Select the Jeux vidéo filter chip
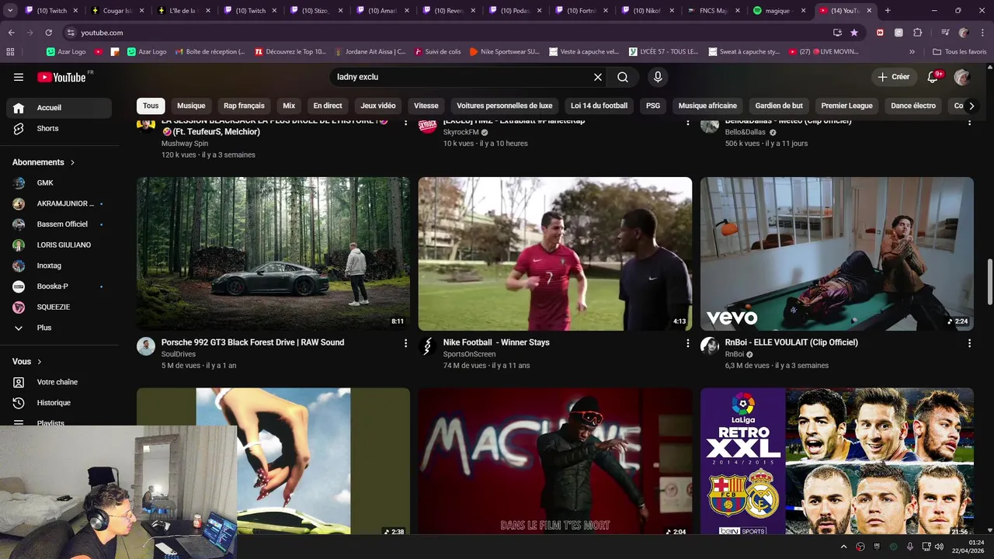Image resolution: width=994 pixels, height=559 pixels. pyautogui.click(x=378, y=106)
